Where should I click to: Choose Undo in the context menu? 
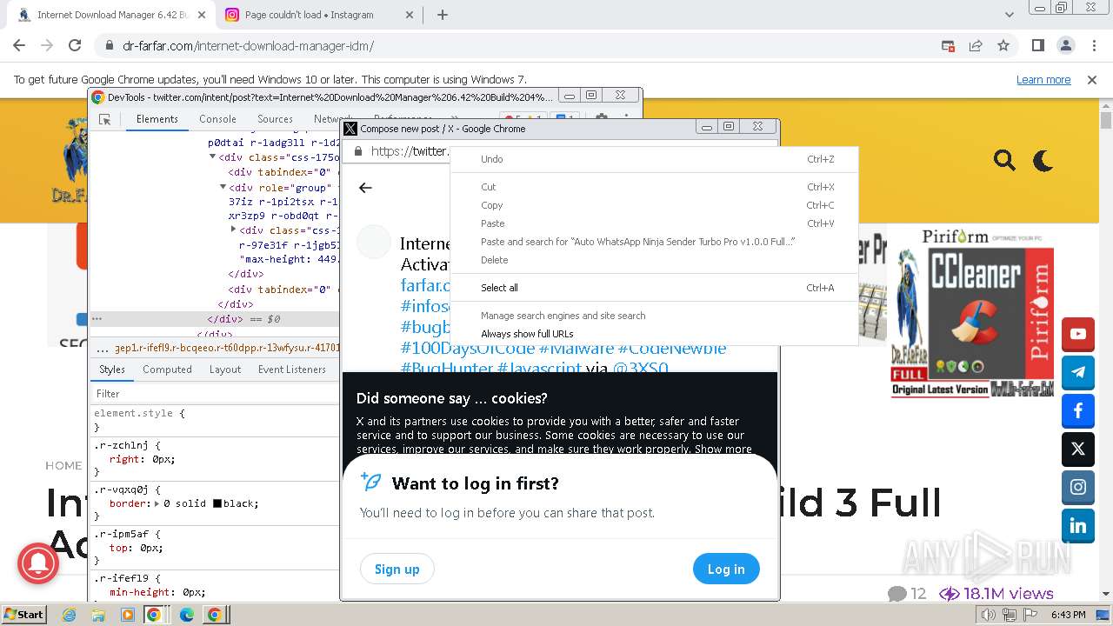[654, 159]
